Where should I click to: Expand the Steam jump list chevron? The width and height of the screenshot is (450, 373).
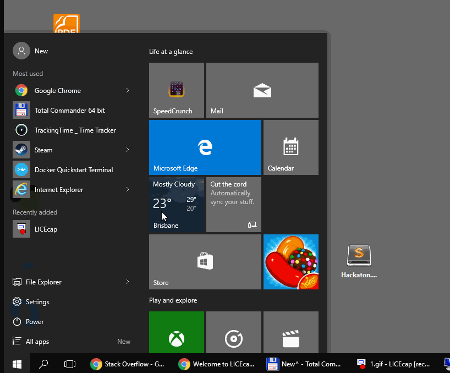pos(127,150)
